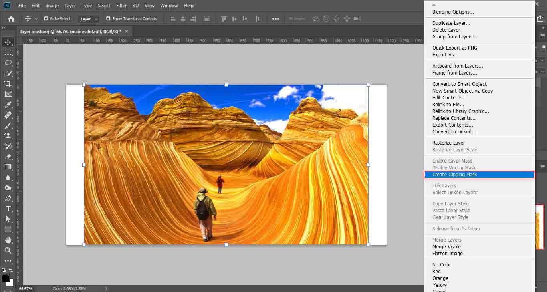Viewport: 547px width, 292px height.
Task: Open the Auto-Select Layer dropdown
Action: pos(89,19)
